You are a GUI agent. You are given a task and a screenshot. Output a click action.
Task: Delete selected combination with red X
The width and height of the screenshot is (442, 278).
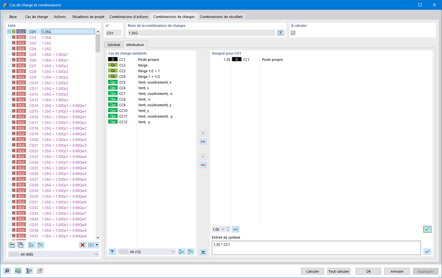pos(82,245)
